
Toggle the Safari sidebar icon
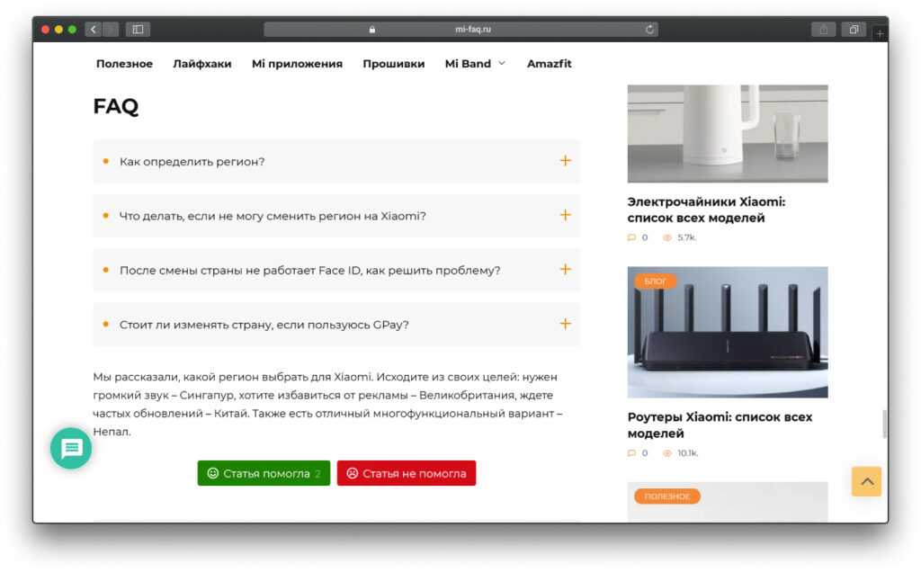click(138, 30)
